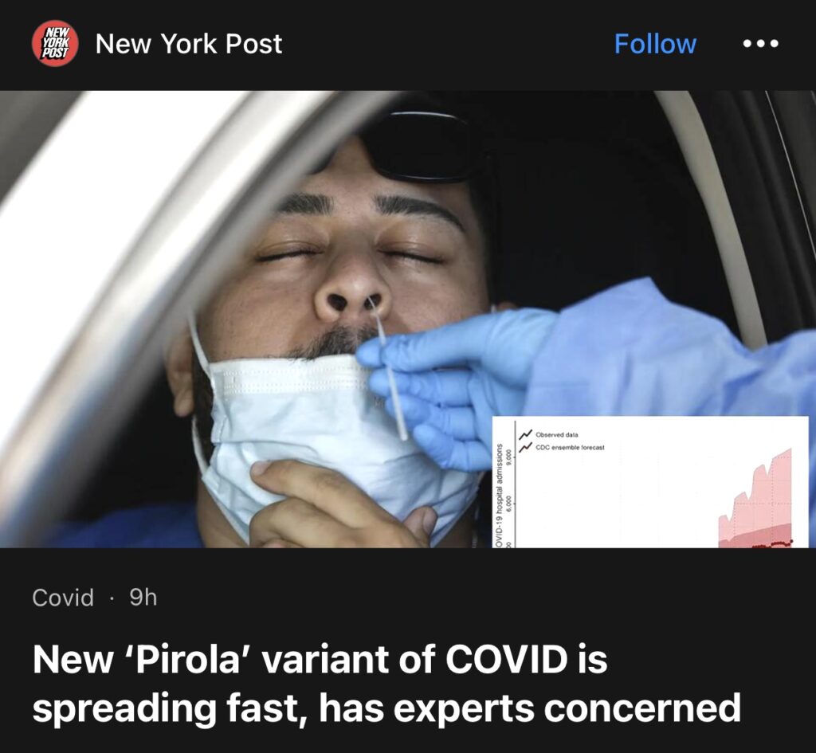
Task: Open the three-dot more options menu
Action: [x=760, y=44]
